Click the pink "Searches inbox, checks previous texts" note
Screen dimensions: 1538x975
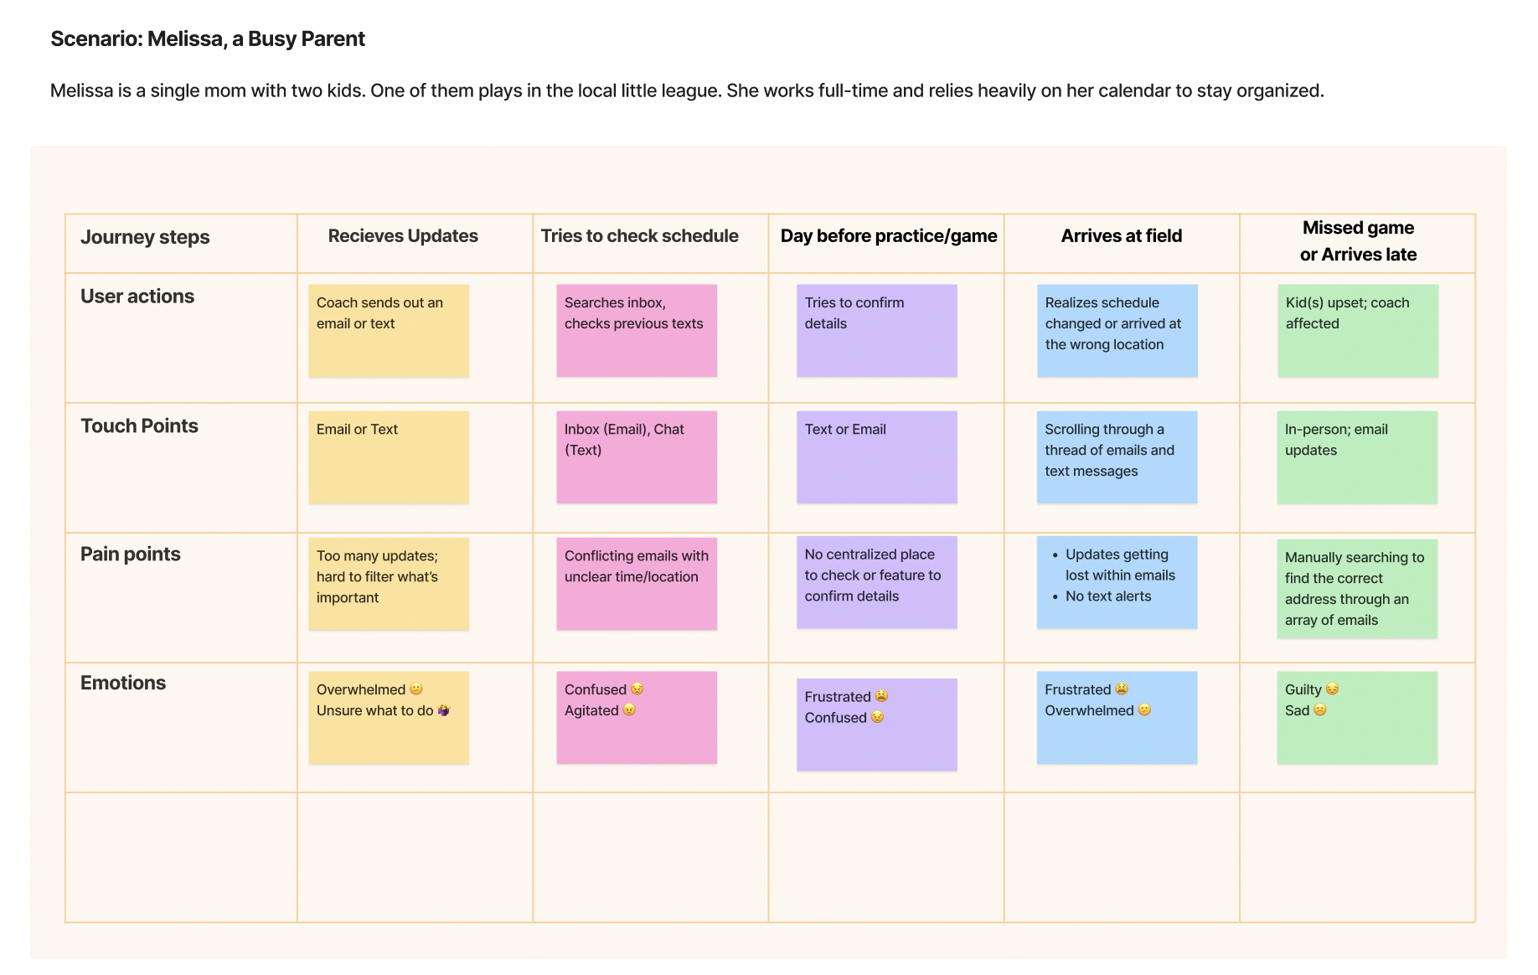point(636,331)
